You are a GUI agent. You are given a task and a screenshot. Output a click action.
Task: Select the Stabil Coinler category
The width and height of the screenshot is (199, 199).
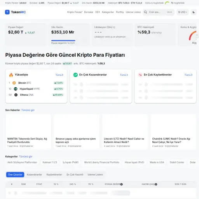point(177,162)
